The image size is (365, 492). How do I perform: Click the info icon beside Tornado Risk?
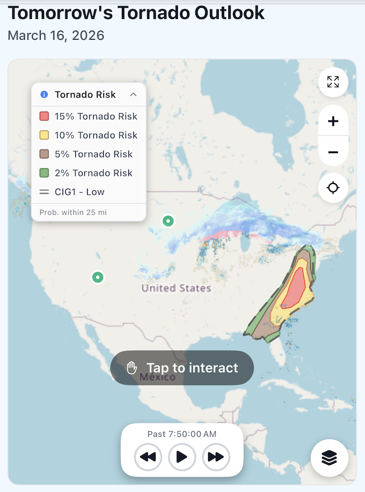click(x=45, y=94)
